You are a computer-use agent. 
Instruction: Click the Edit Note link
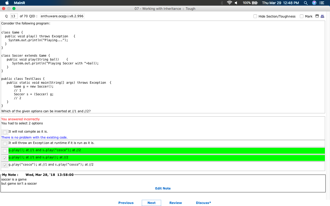point(163,188)
